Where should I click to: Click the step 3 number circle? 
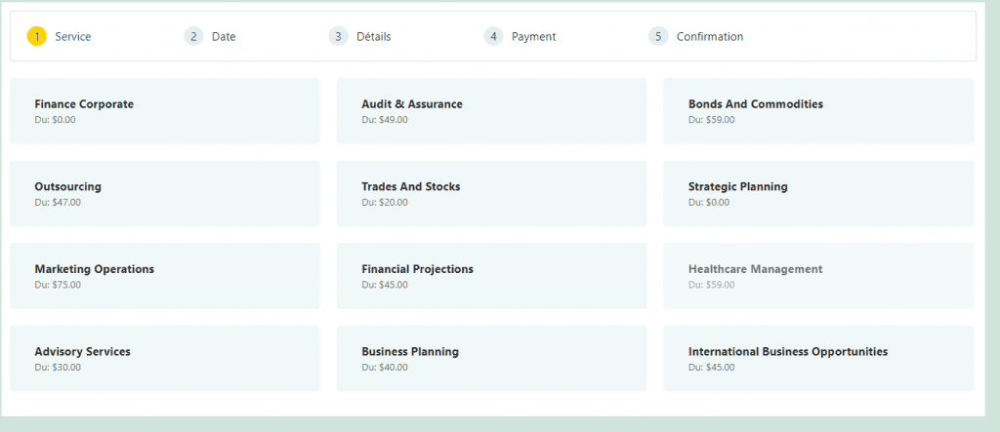tap(338, 37)
